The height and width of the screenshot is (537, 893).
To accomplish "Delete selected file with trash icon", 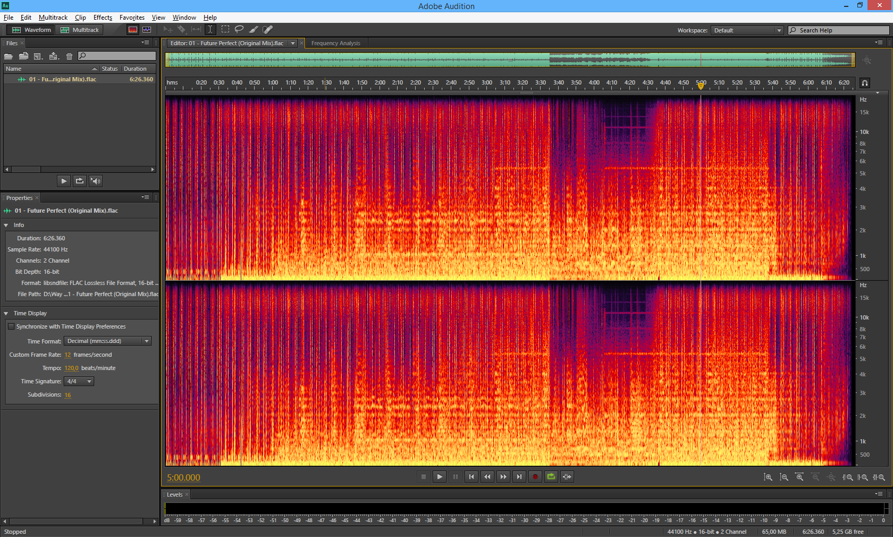I will 69,56.
